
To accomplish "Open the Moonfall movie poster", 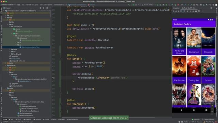I will tap(208, 38).
